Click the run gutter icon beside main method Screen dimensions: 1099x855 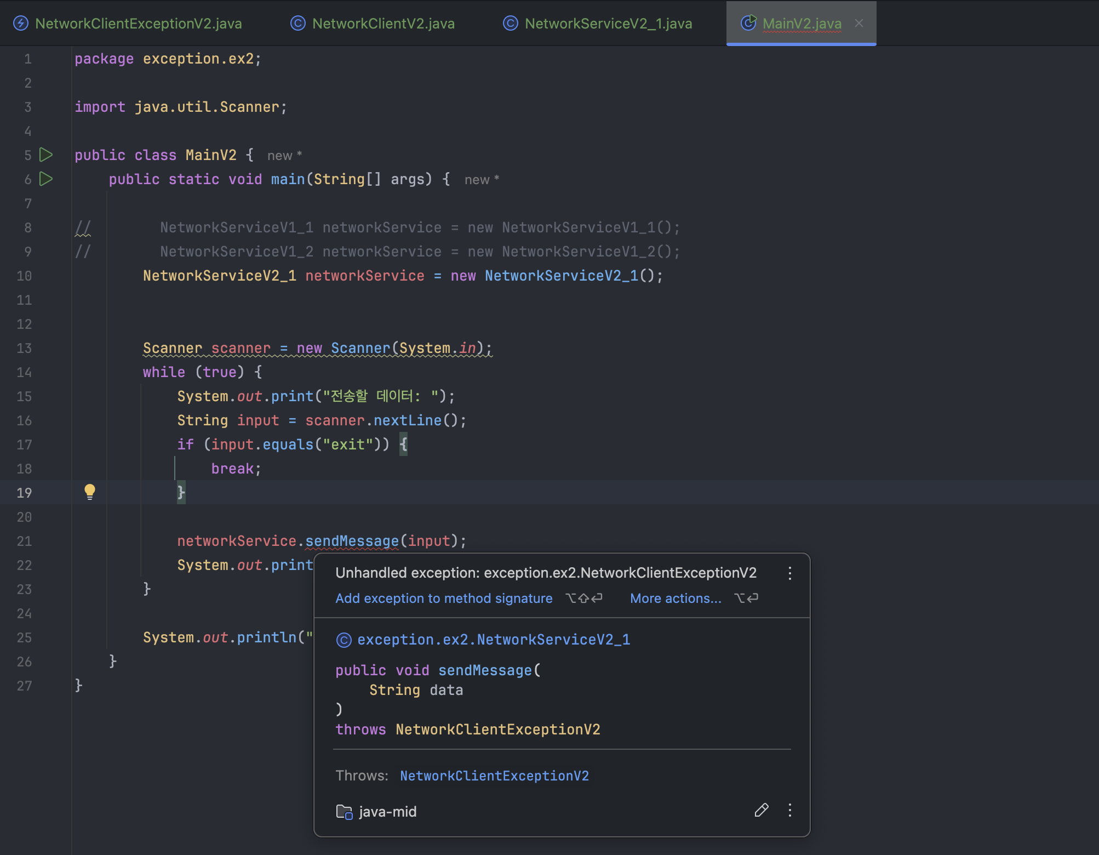pyautogui.click(x=46, y=179)
